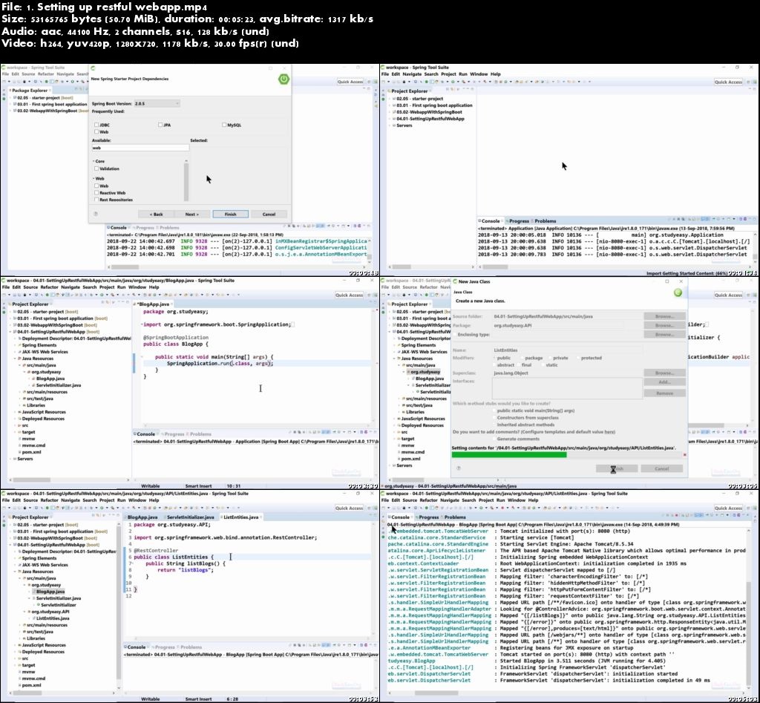Select the protected modifier radio button
This screenshot has height=703, width=760.
[577, 359]
